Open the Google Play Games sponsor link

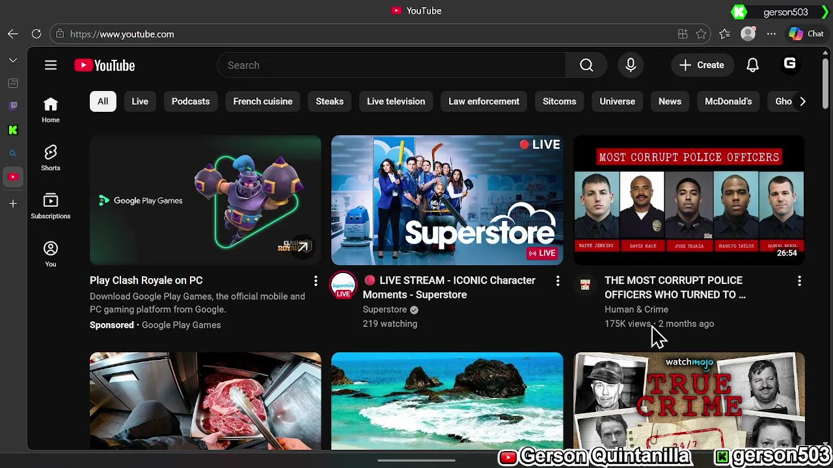(x=181, y=325)
